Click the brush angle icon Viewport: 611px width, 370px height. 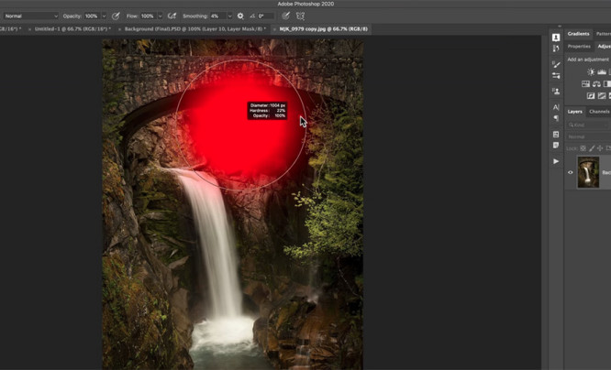point(252,16)
